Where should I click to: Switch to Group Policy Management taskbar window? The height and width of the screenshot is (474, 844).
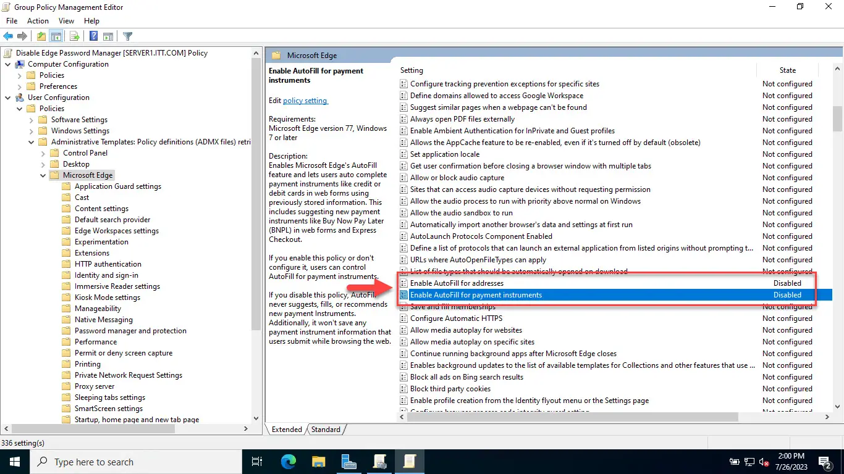[379, 462]
